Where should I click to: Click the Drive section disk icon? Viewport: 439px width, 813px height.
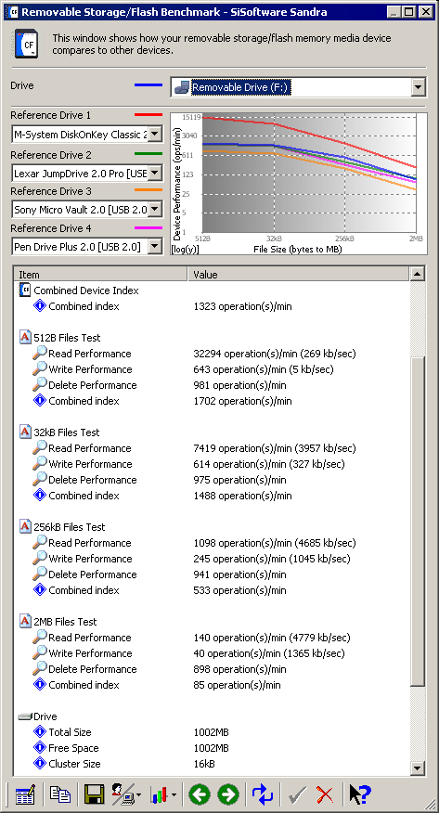(25, 716)
